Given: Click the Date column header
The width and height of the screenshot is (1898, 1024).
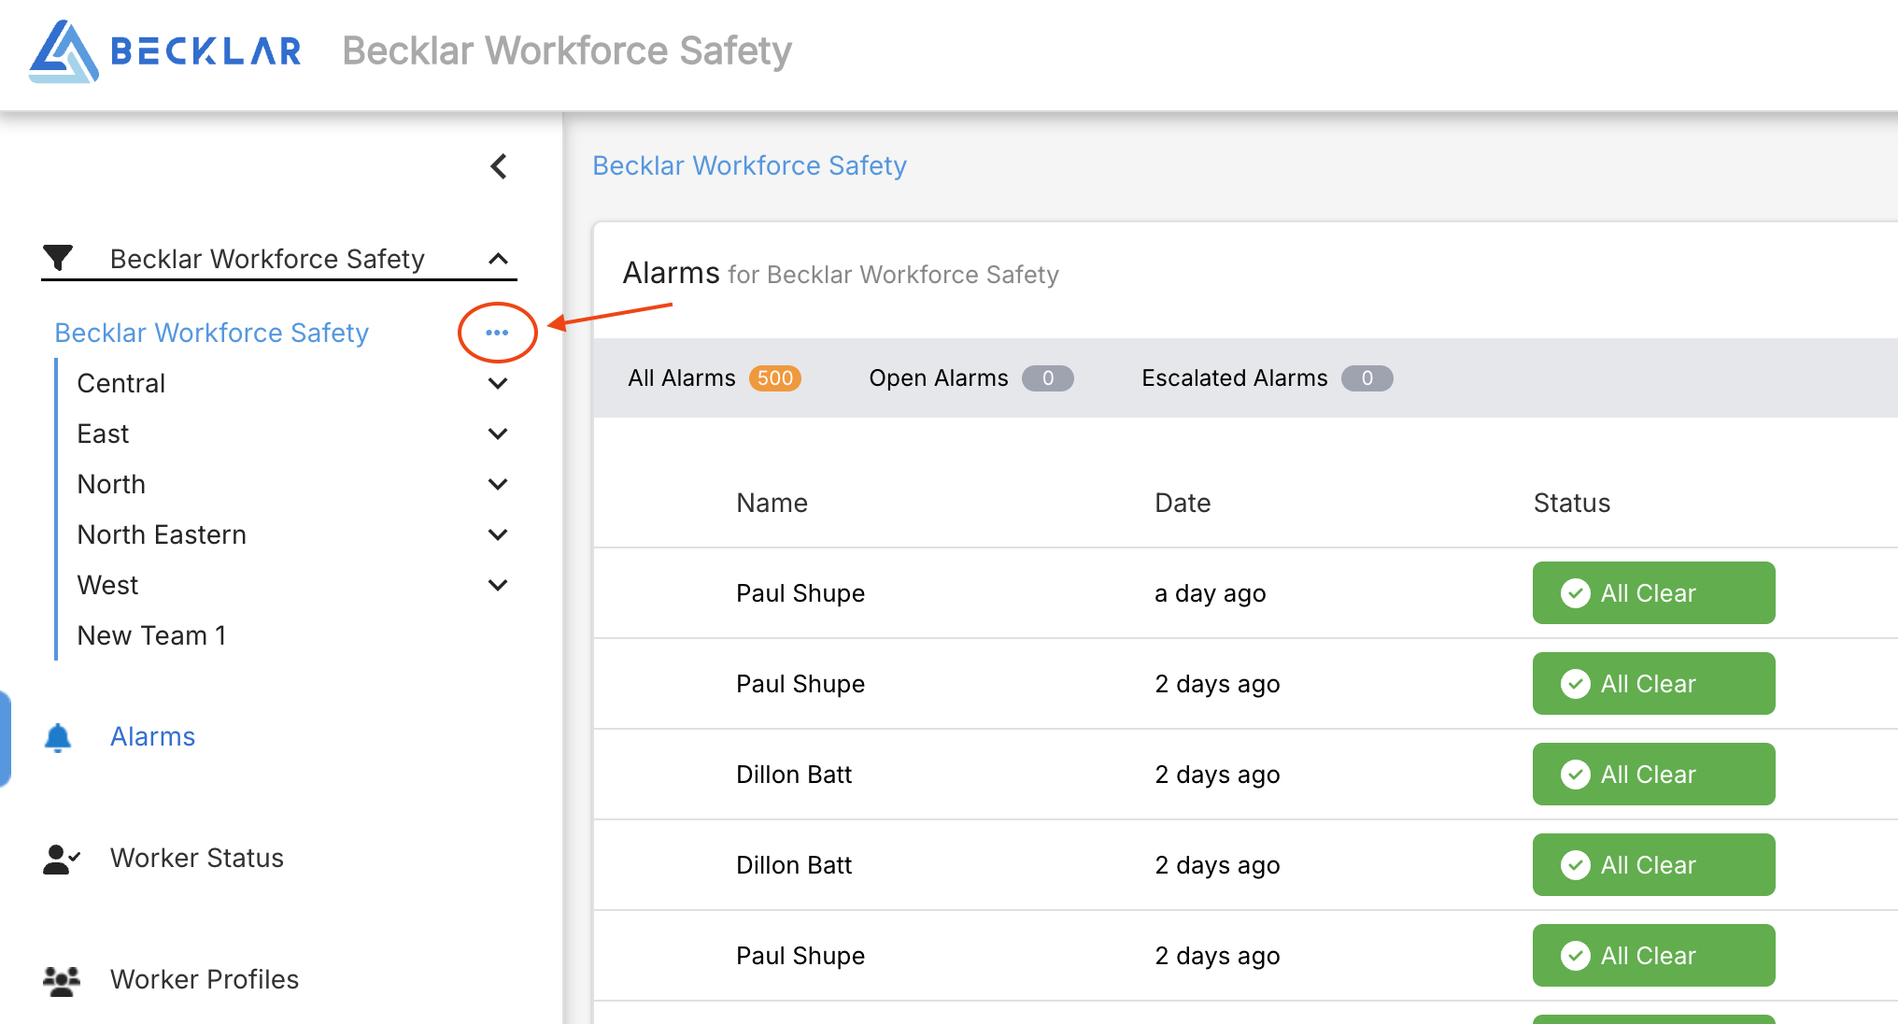Looking at the screenshot, I should 1183,504.
